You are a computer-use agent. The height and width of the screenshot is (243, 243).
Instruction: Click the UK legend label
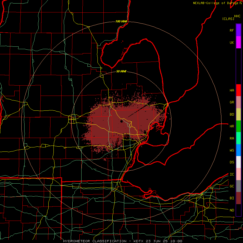[x=232, y=42]
